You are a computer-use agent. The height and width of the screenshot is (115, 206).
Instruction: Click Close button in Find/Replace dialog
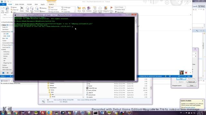(192, 86)
